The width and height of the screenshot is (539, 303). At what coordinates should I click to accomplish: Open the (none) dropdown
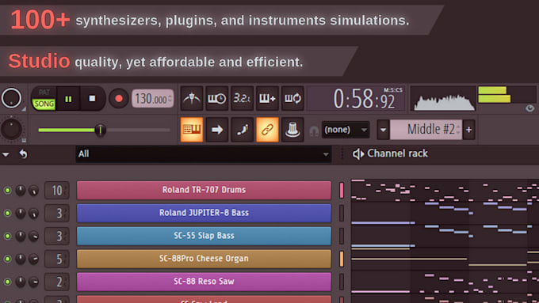[346, 130]
